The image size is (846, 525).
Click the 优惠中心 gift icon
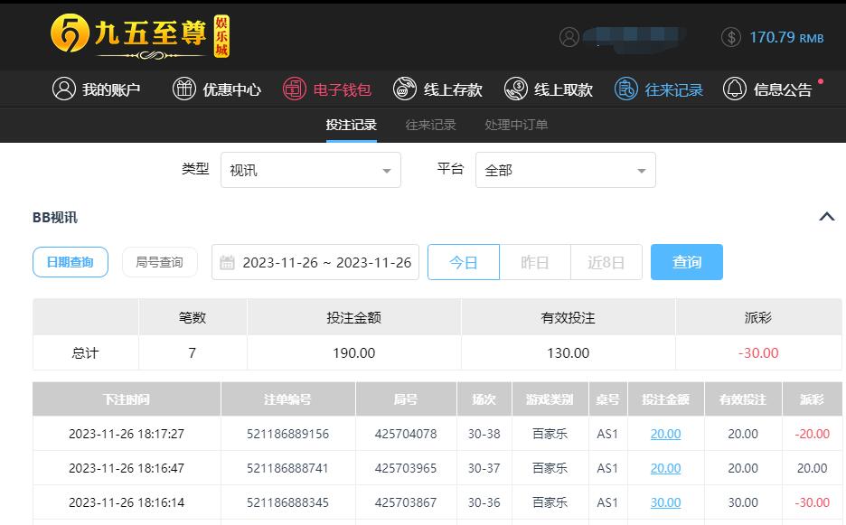[184, 89]
